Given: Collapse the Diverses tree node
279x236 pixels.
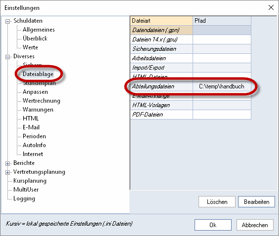Looking at the screenshot, I should [x=7, y=57].
